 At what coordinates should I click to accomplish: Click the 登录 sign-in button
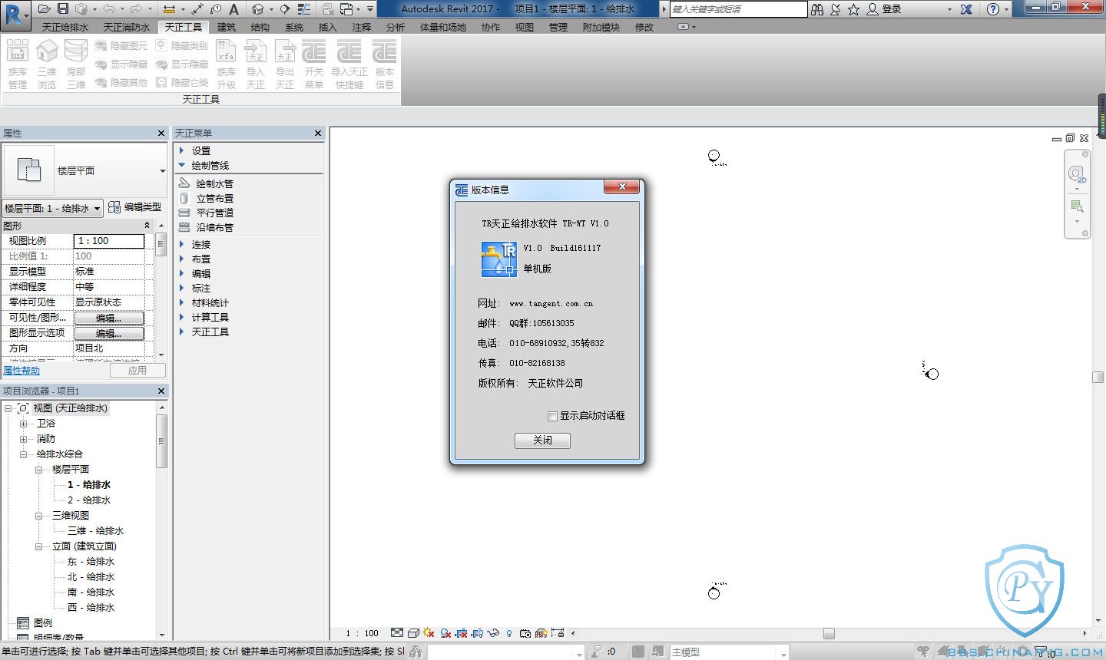point(884,9)
